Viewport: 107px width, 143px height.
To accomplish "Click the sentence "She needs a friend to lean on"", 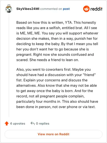I will pos(54,60).
